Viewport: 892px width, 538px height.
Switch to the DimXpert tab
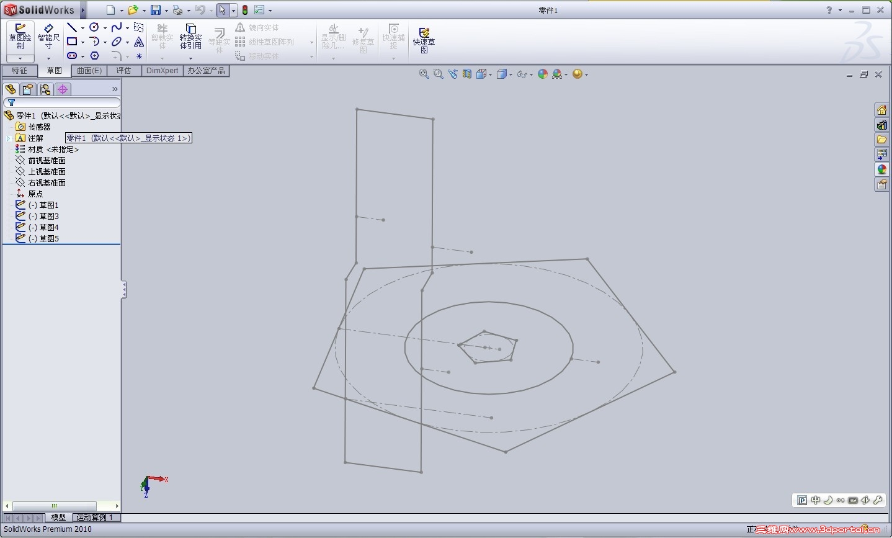(x=162, y=71)
